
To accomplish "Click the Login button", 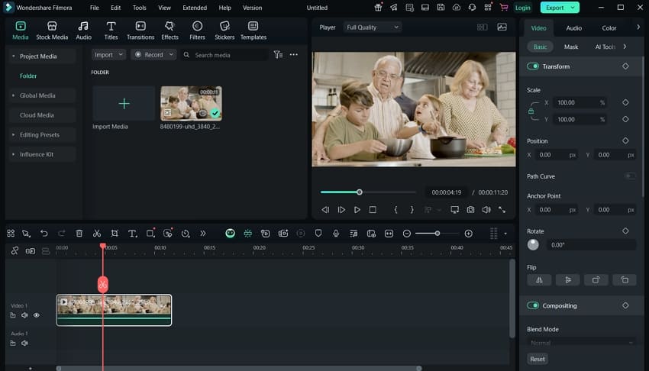I will pyautogui.click(x=522, y=8).
